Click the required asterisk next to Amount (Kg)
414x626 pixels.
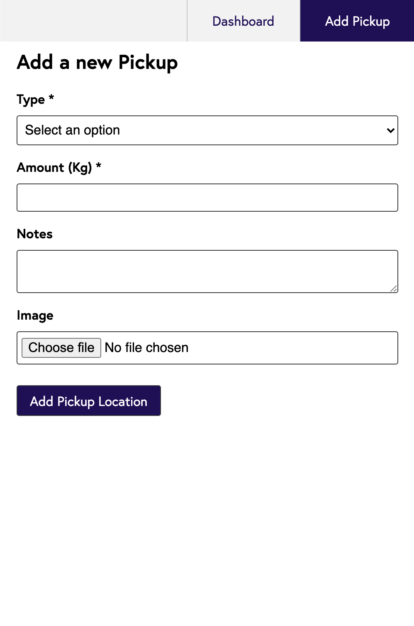point(99,166)
